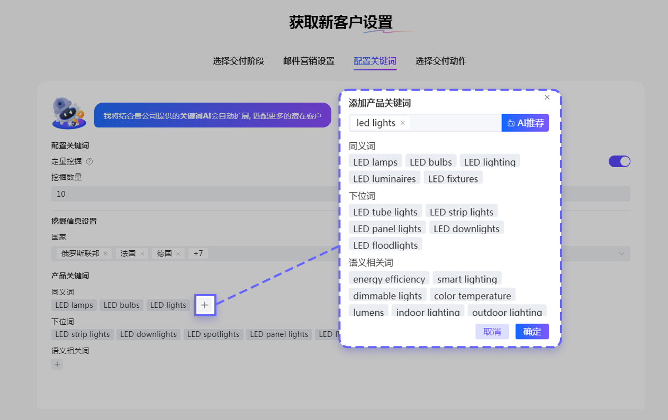The image size is (668, 420).
Task: Open the 邮件营销设置 tab
Action: pos(309,61)
